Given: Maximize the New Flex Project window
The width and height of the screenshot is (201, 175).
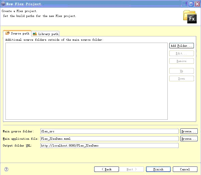Looking at the screenshot, I should click(x=191, y=4).
